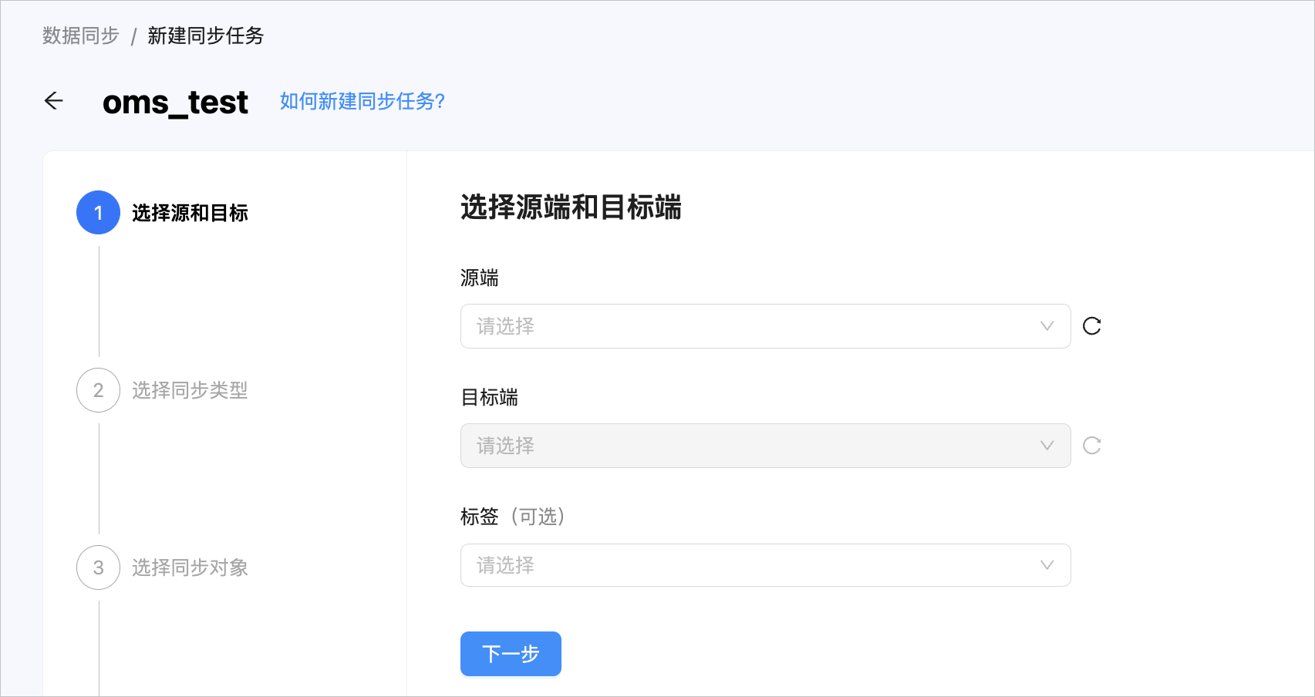Go to step 选择同步对象
The image size is (1315, 697).
tap(190, 567)
